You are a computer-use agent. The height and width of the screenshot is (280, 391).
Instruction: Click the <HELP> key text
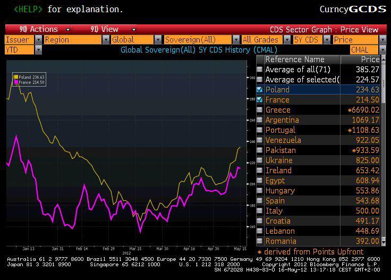(x=28, y=9)
